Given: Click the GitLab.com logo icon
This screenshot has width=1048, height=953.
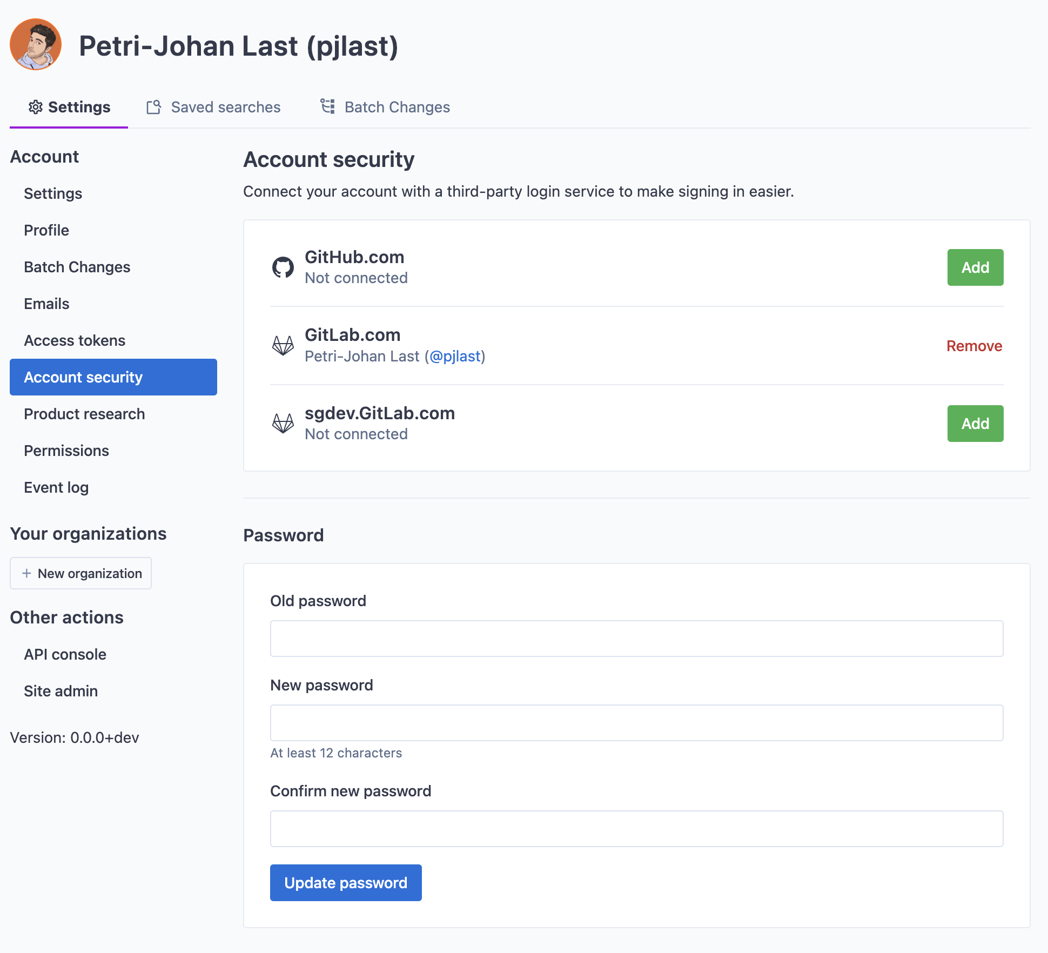Looking at the screenshot, I should pyautogui.click(x=283, y=345).
